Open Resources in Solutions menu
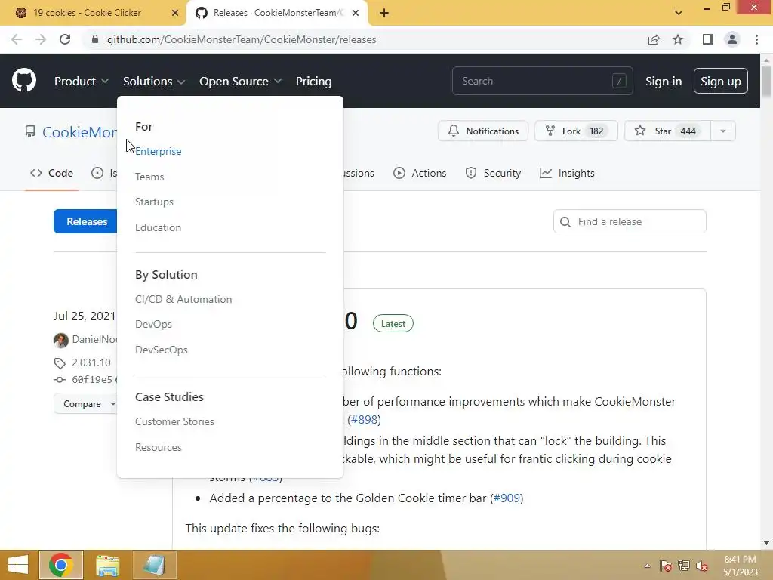773x580 pixels. pyautogui.click(x=159, y=447)
